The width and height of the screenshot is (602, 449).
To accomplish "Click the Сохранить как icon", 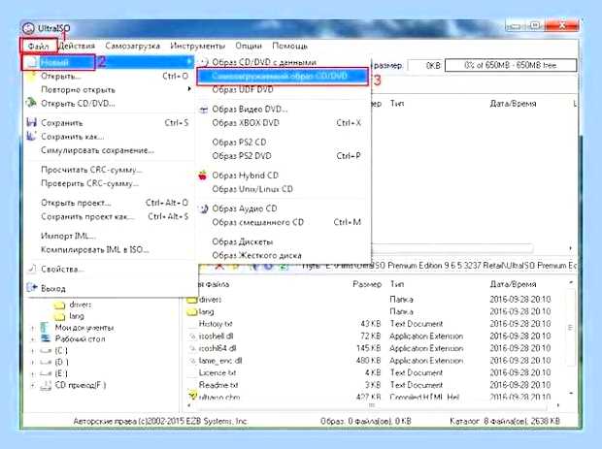I will [x=31, y=136].
